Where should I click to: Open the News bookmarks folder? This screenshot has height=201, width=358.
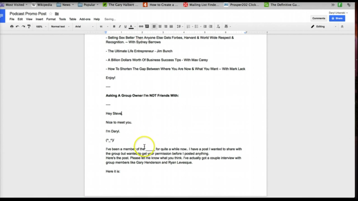65,5
